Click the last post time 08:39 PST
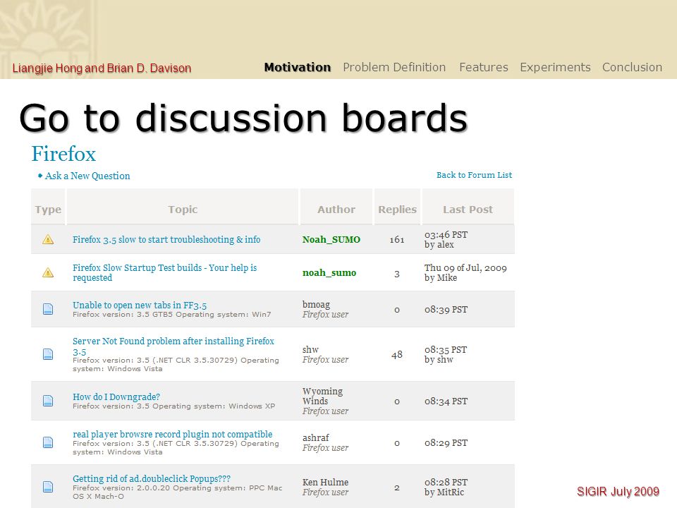The image size is (677, 508). tap(446, 309)
